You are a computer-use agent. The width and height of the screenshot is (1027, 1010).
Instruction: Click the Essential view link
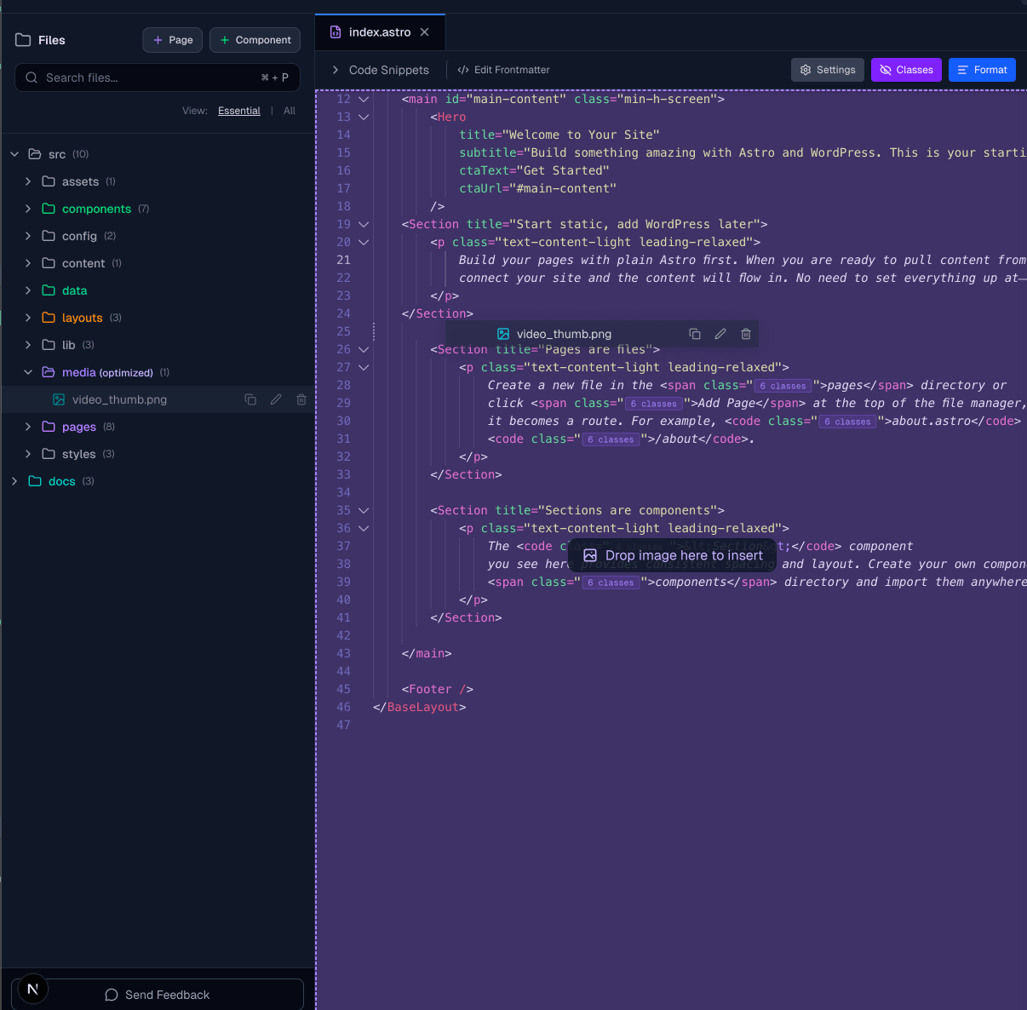pyautogui.click(x=238, y=110)
